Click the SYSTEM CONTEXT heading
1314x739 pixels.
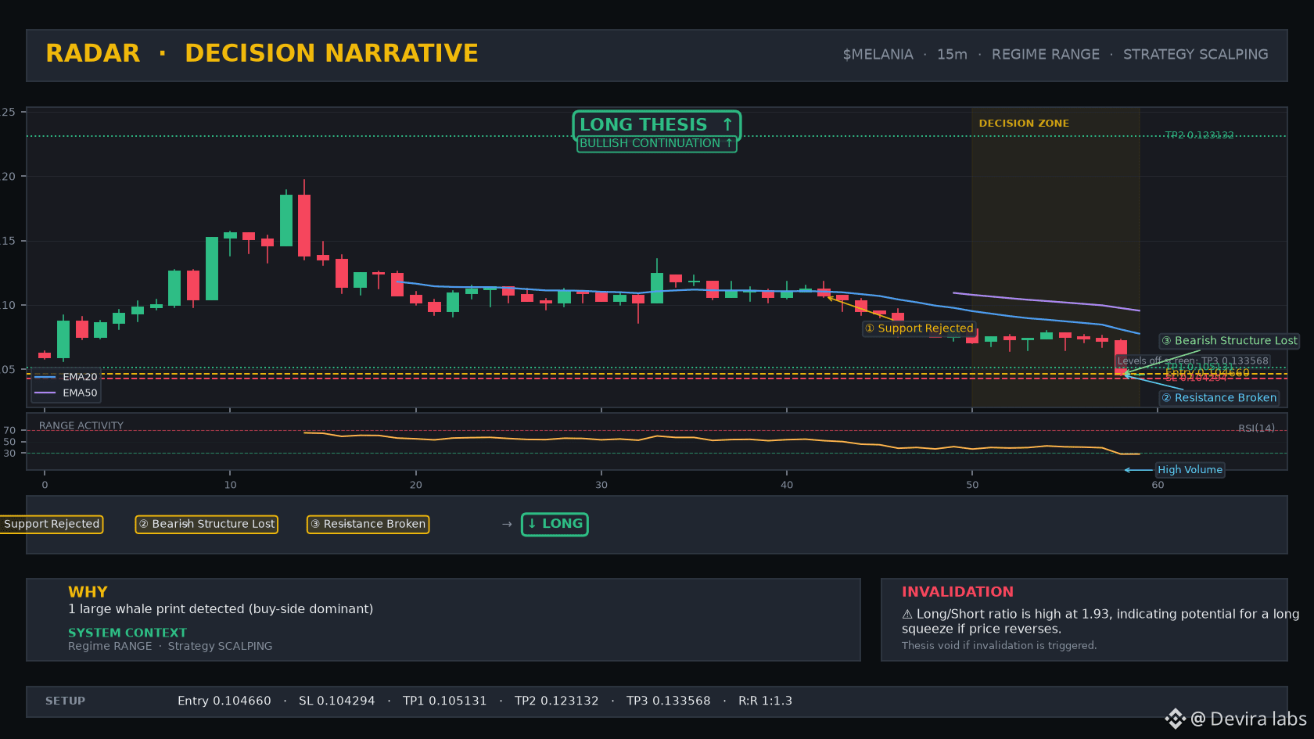pos(127,633)
